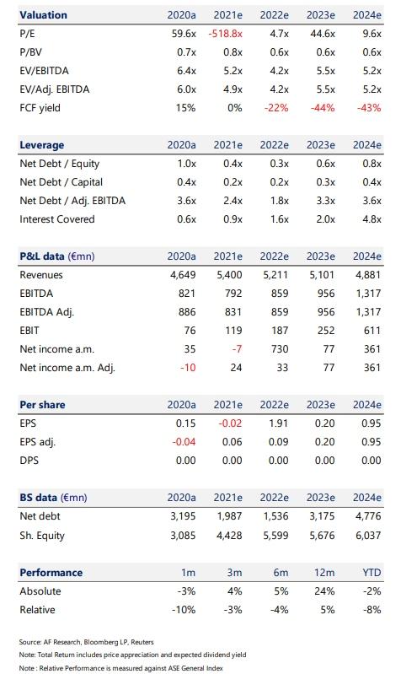This screenshot has height=674, width=417.
Task: Click the Per share section header
Action: tap(42, 405)
